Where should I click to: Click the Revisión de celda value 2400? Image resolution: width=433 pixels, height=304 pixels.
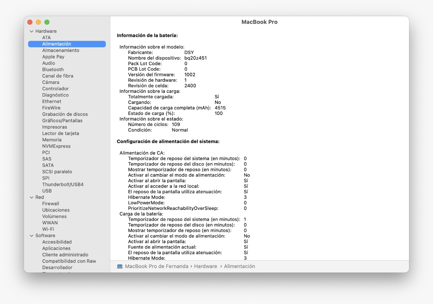190,86
